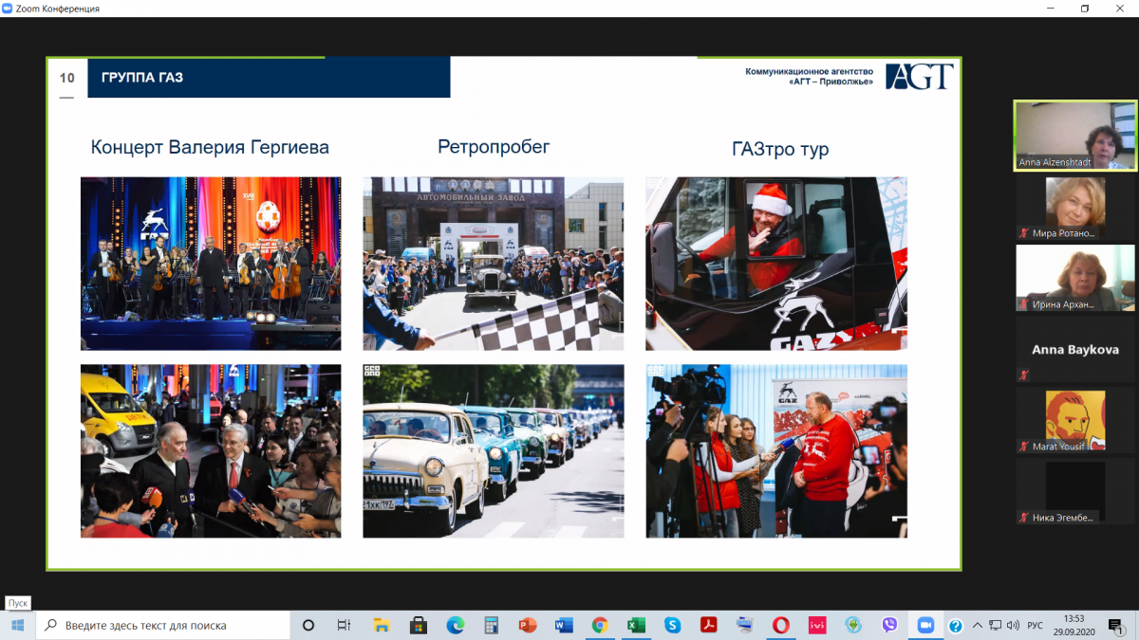Open Microsoft Edge from the taskbar

pos(455,625)
